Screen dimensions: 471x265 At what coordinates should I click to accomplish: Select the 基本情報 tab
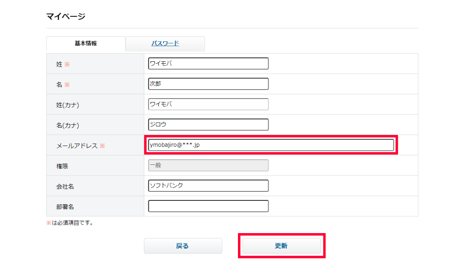pos(85,43)
